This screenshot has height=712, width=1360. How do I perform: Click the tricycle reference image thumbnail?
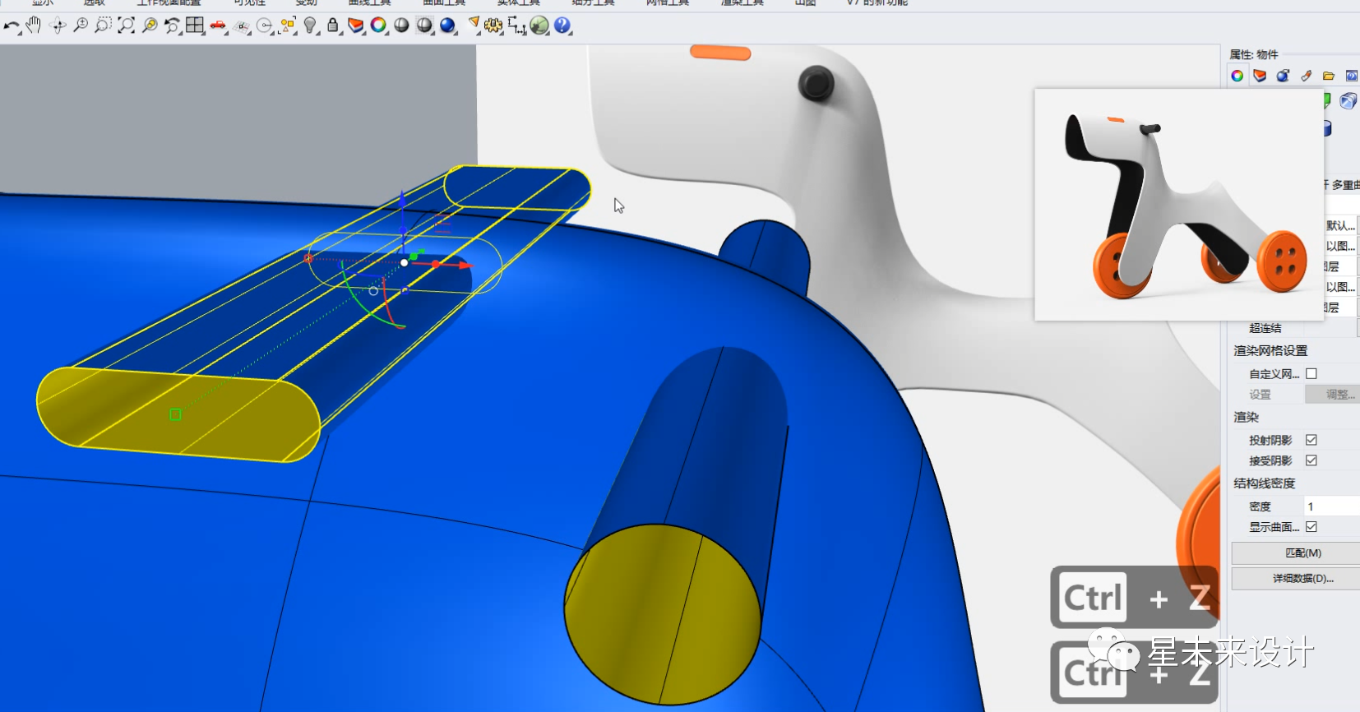click(x=1179, y=205)
